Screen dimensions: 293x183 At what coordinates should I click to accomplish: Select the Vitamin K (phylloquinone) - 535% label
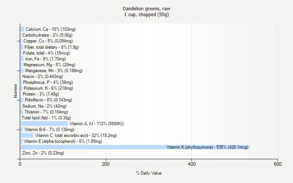[x=207, y=147]
